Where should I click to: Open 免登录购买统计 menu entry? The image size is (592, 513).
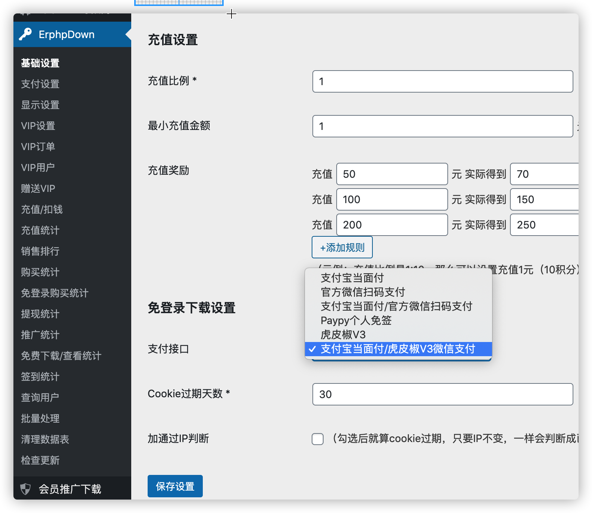[x=55, y=293]
